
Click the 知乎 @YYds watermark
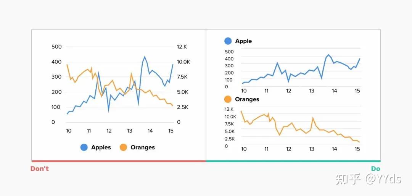click(x=368, y=178)
